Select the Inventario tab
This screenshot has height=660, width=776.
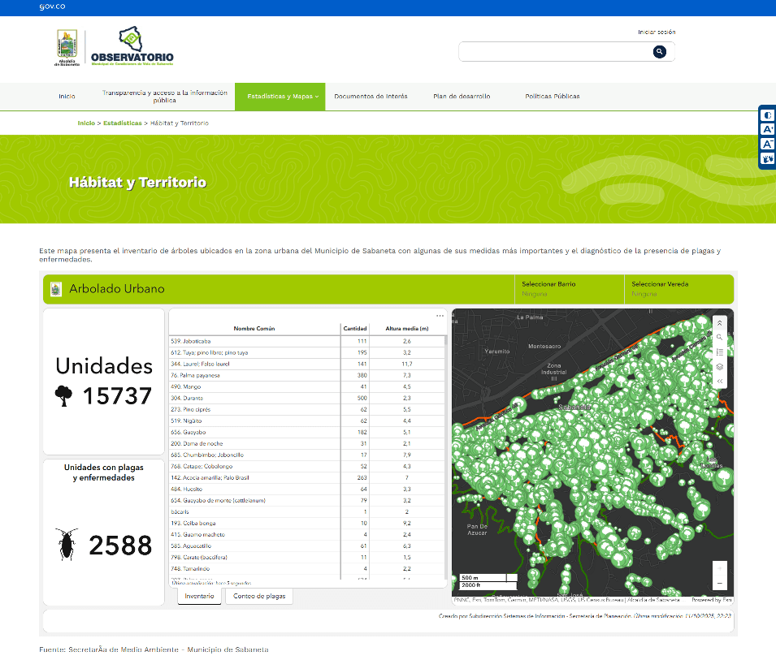(199, 596)
